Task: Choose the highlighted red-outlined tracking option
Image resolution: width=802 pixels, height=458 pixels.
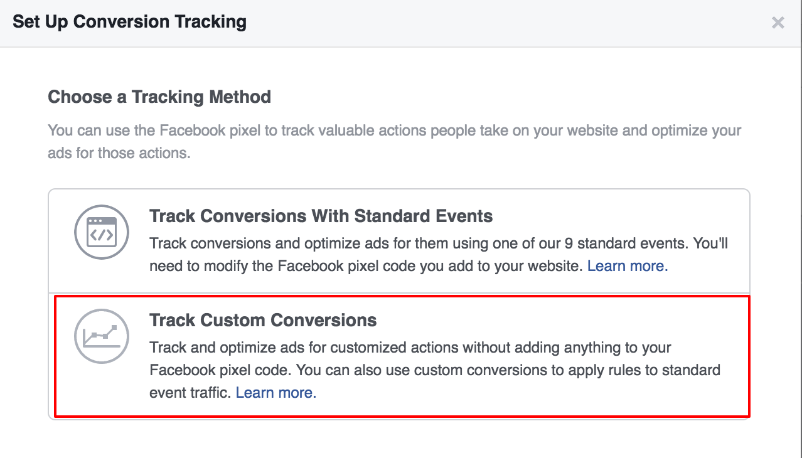Action: point(402,354)
